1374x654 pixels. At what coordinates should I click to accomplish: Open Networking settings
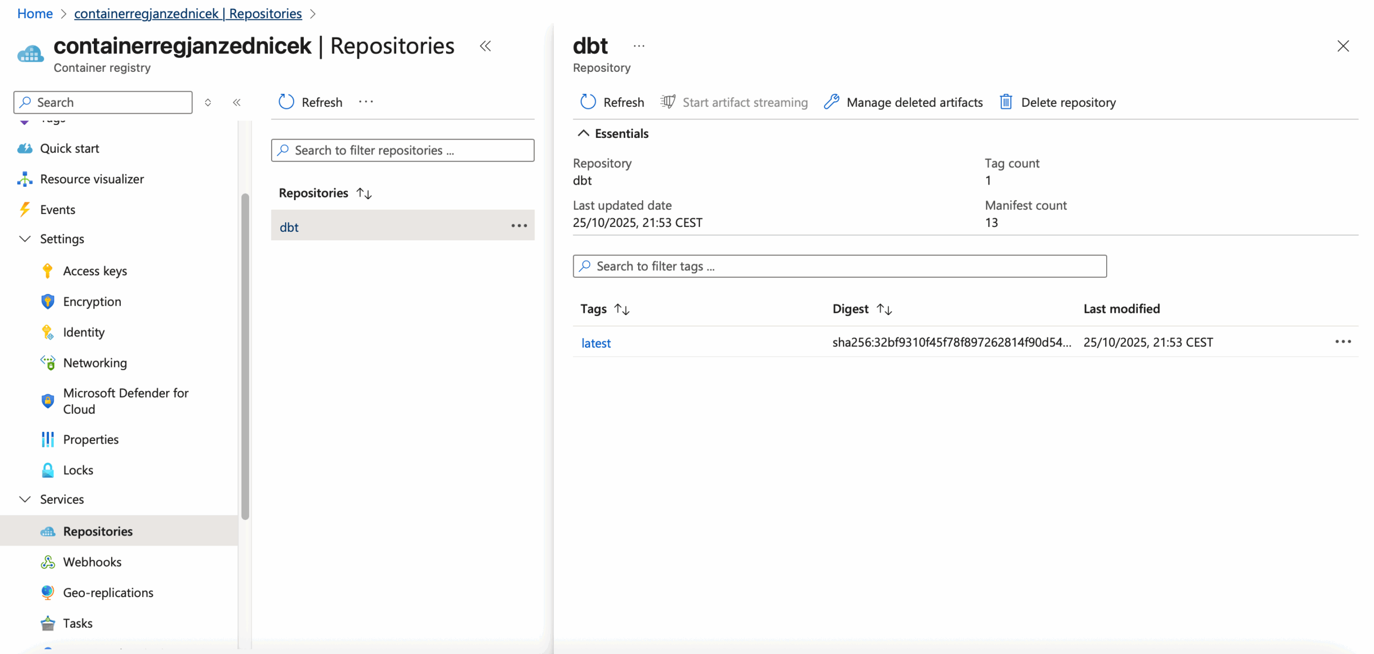point(94,363)
